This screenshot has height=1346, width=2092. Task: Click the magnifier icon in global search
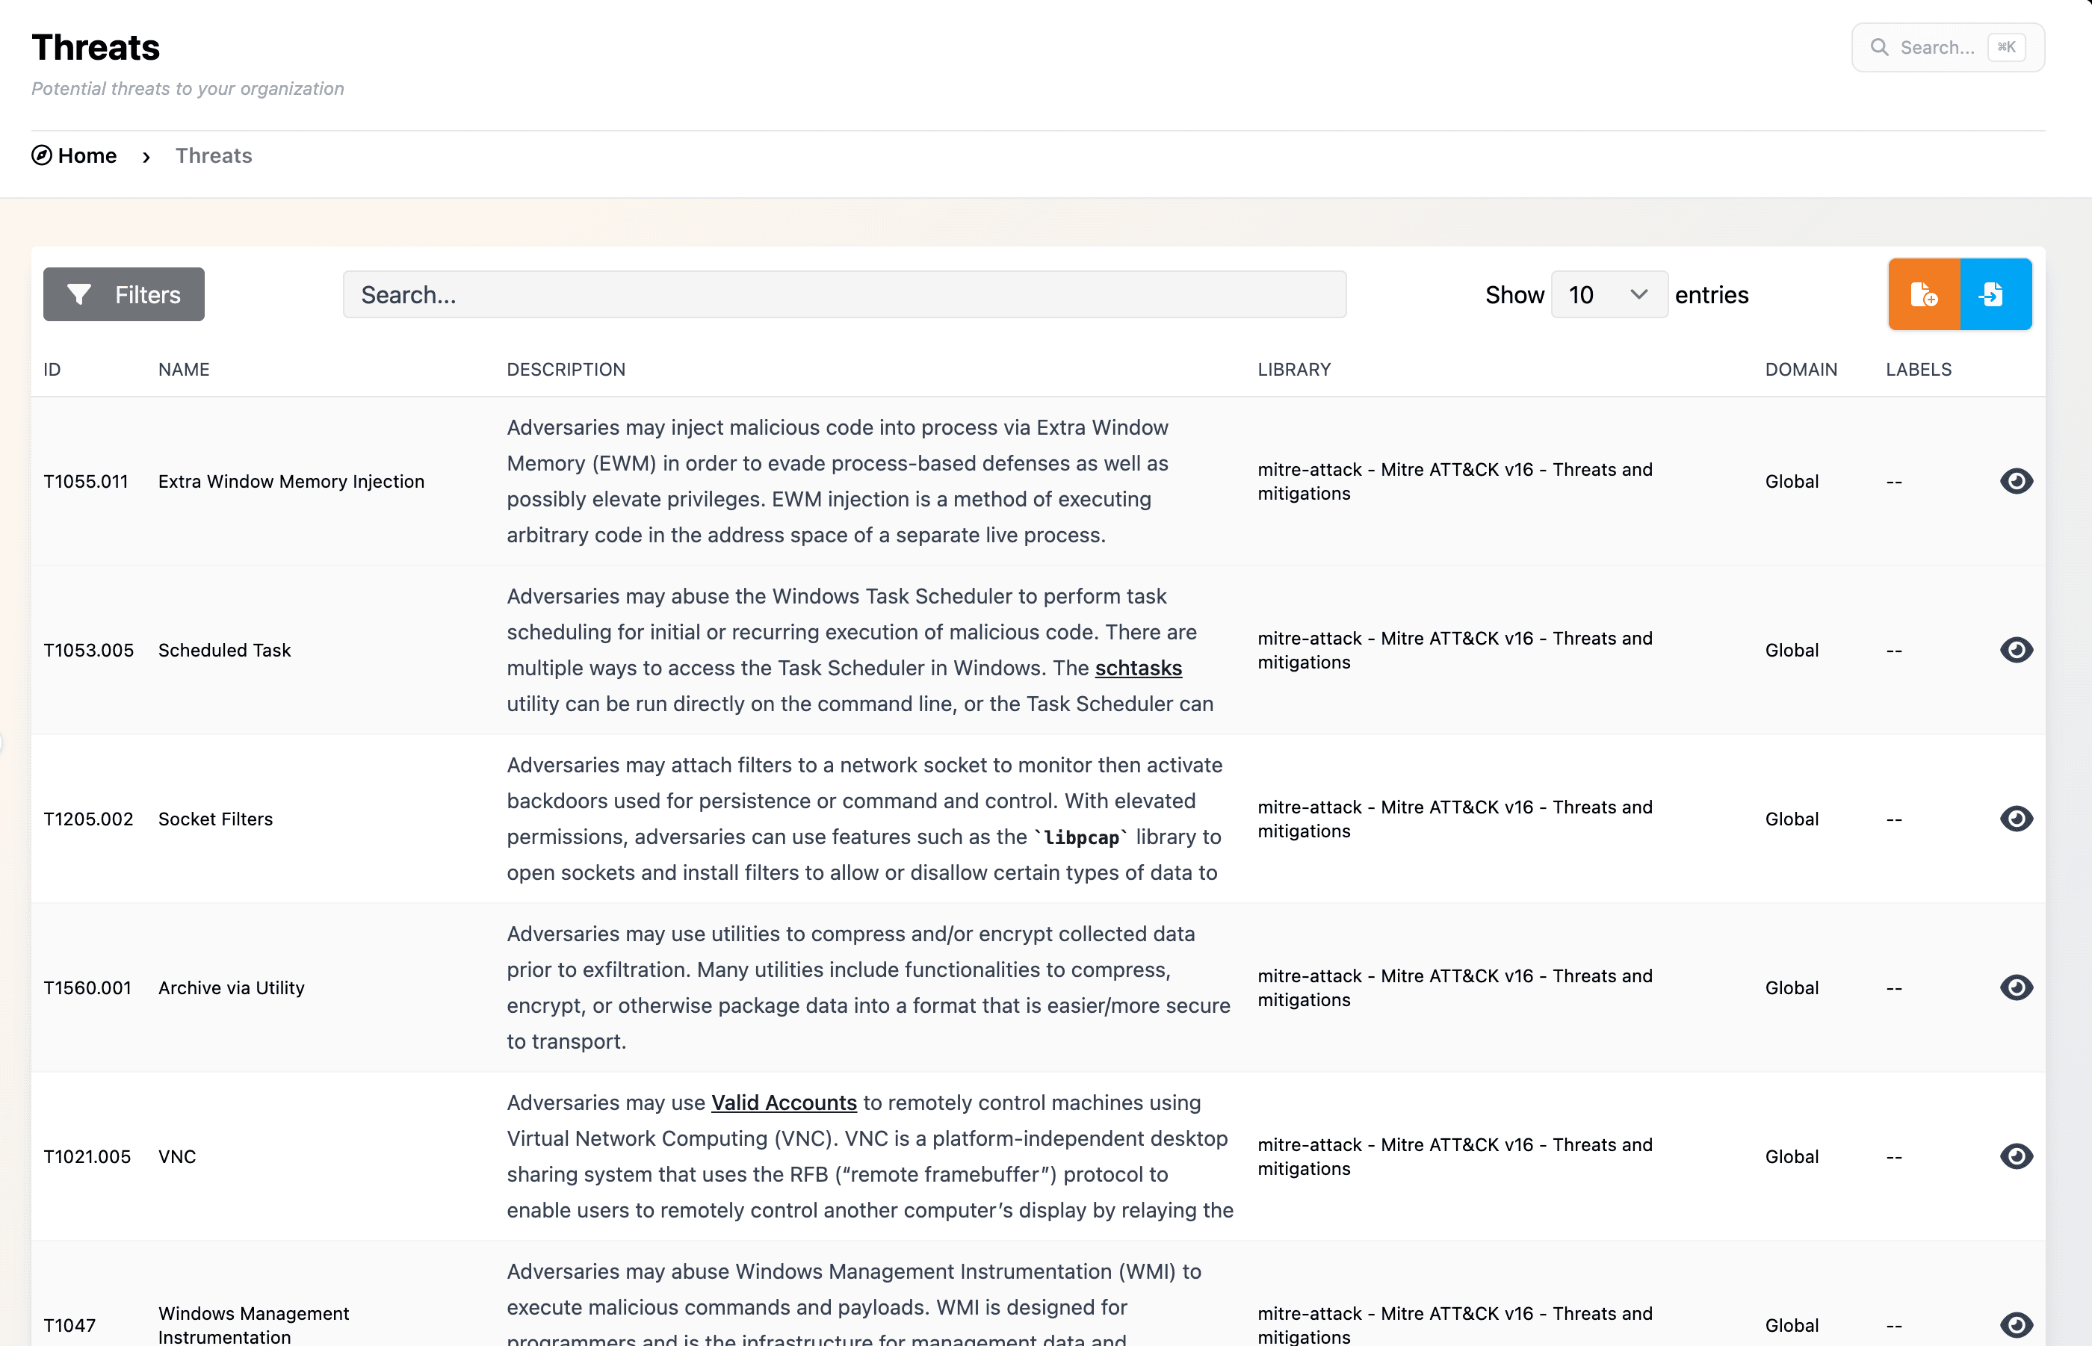point(1879,47)
